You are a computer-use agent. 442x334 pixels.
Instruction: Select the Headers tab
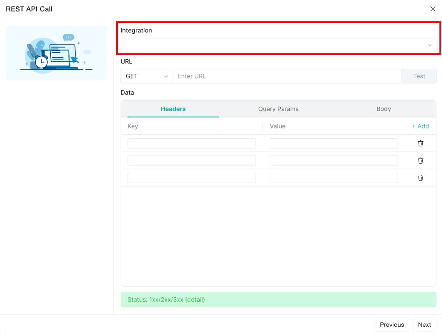point(173,109)
